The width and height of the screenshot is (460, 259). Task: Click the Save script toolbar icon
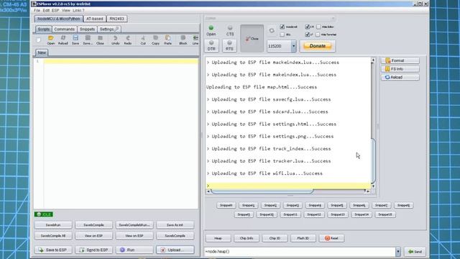(x=75, y=40)
